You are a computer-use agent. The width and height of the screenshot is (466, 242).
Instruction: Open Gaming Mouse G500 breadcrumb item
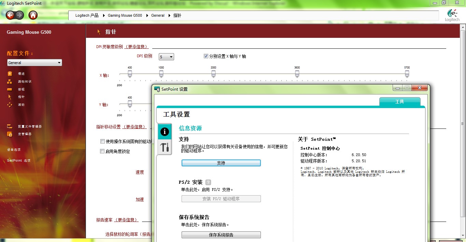[x=125, y=15]
